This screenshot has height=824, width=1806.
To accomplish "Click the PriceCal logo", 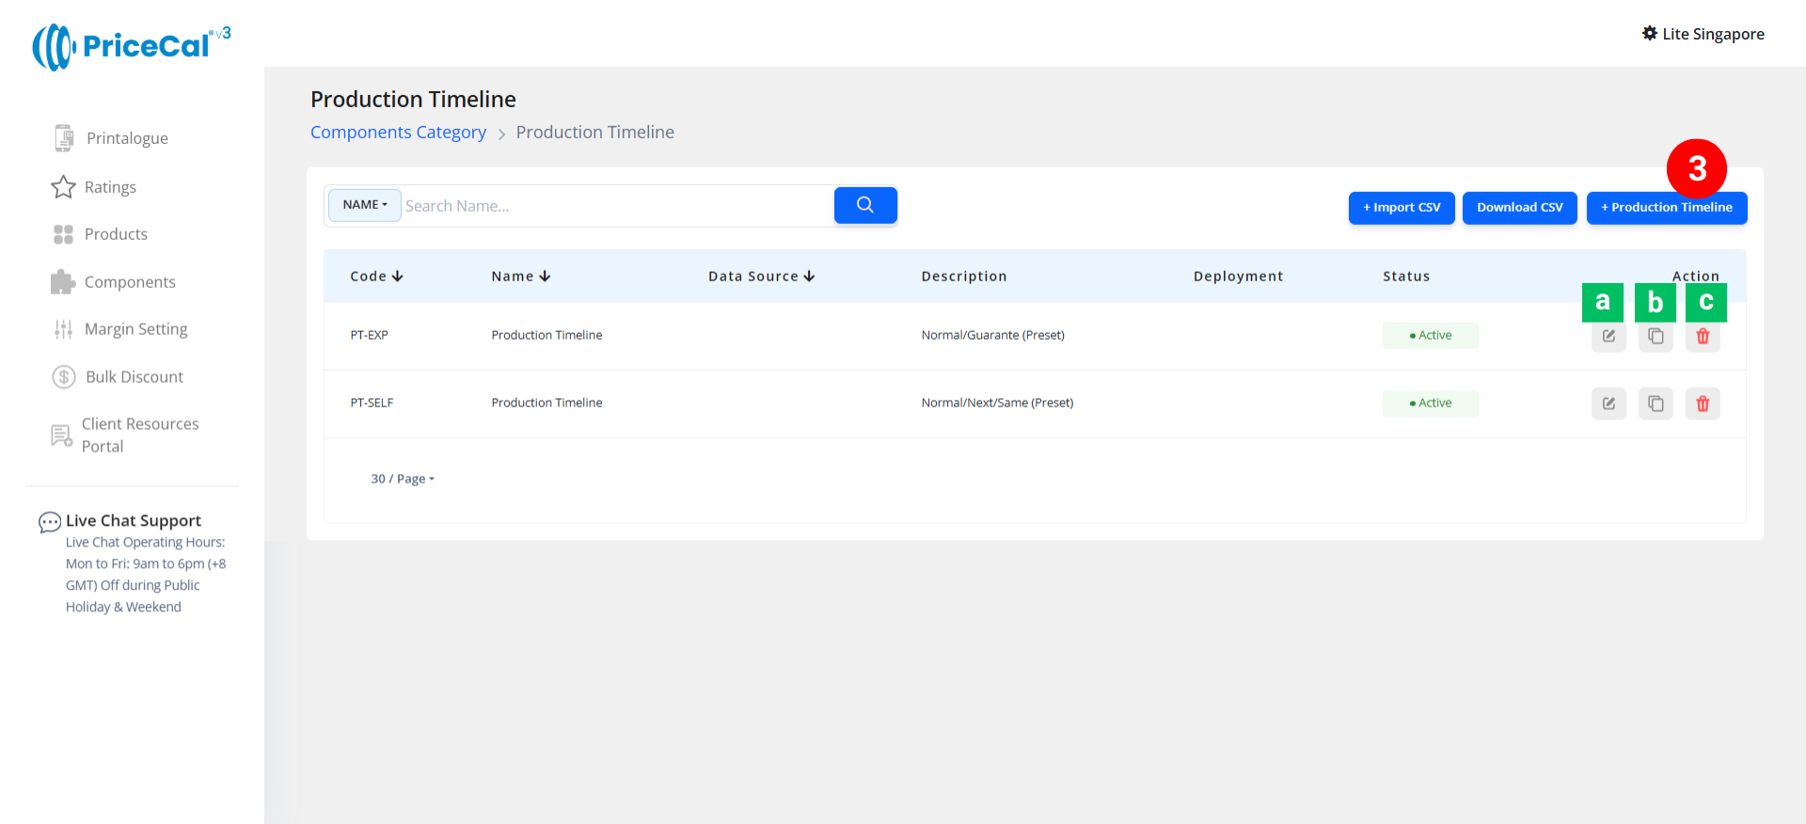I will 132,46.
